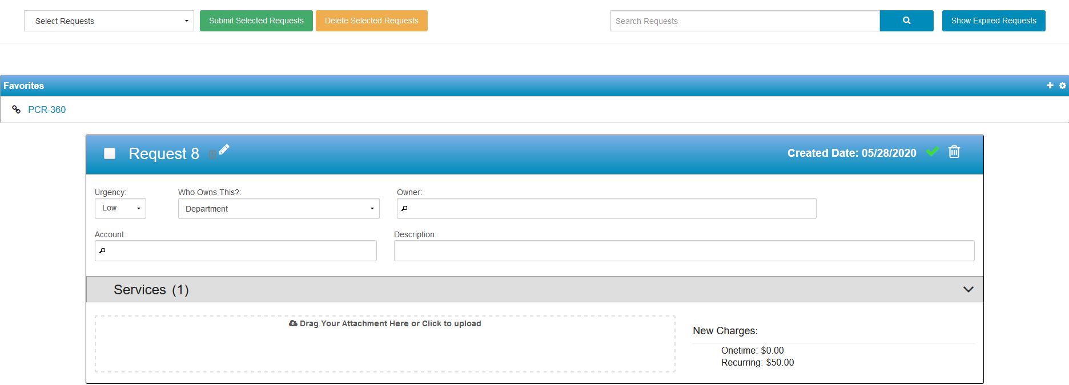Click the pencil edit icon beside Request 8
The height and width of the screenshot is (385, 1069).
[x=224, y=149]
